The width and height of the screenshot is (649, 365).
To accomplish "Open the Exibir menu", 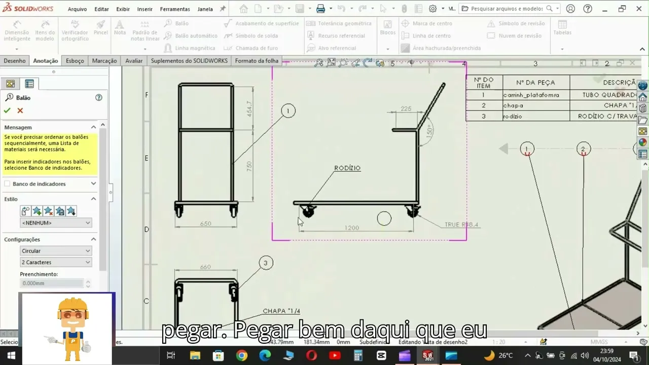I will [x=123, y=9].
